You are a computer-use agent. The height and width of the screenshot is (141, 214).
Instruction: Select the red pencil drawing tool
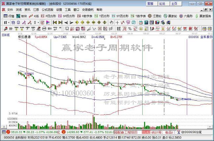[x=6, y=29]
